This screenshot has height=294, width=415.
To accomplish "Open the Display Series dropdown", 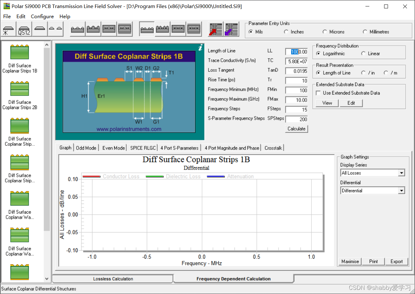I will pos(401,173).
